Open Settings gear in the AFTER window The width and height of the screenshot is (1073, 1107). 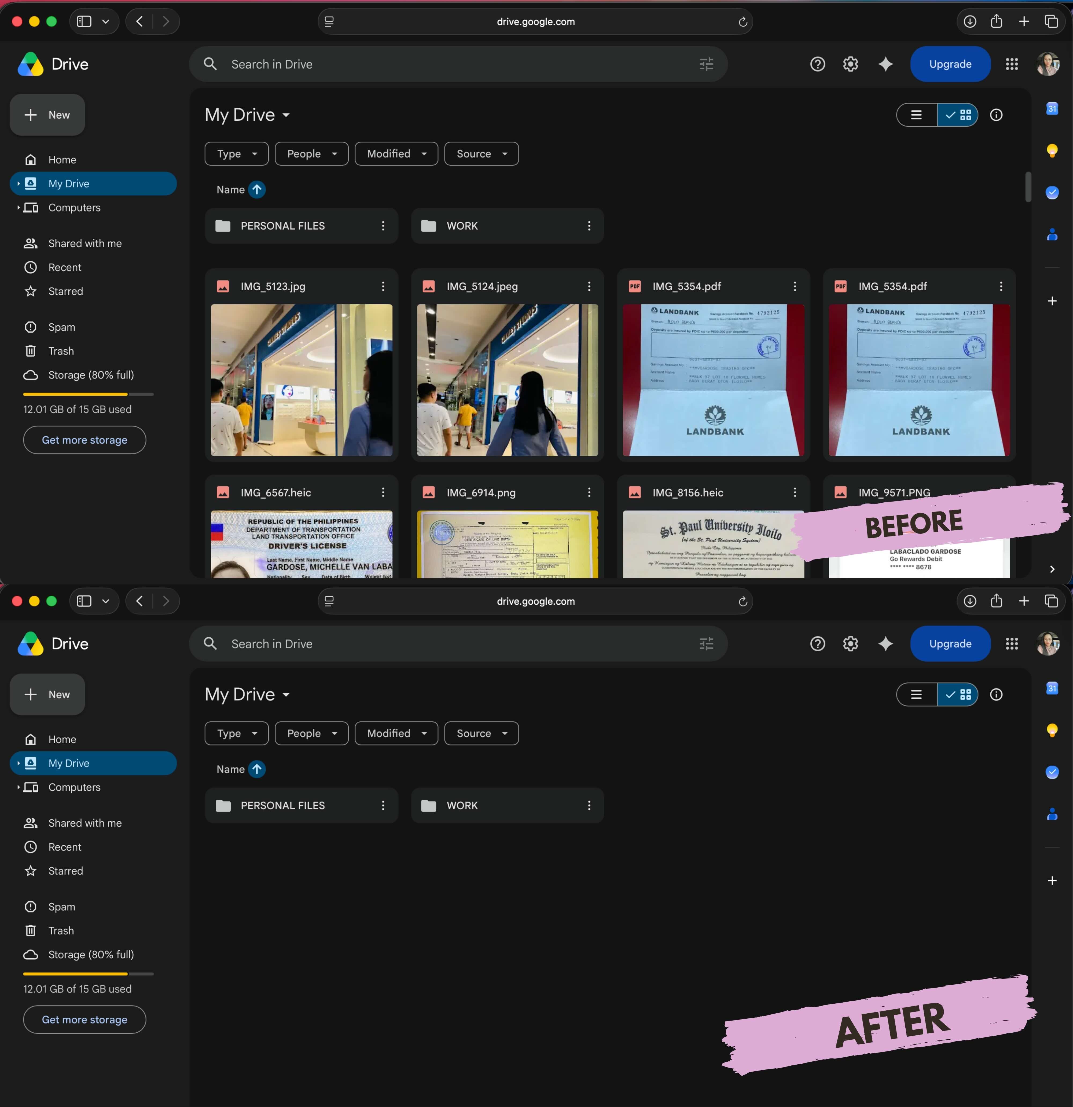coord(851,643)
